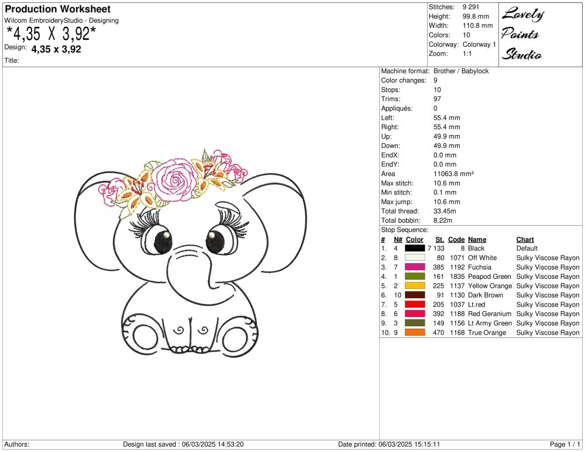Screen dimensions: 585x452
Task: Click the thread name 'Black'
Action: (x=476, y=249)
